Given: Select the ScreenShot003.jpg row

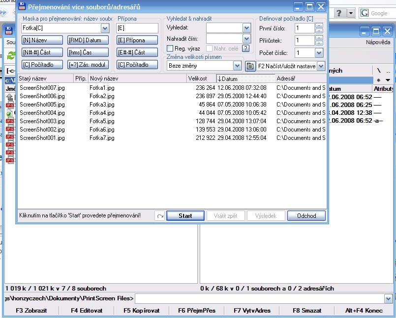Looking at the screenshot, I should click(172, 121).
